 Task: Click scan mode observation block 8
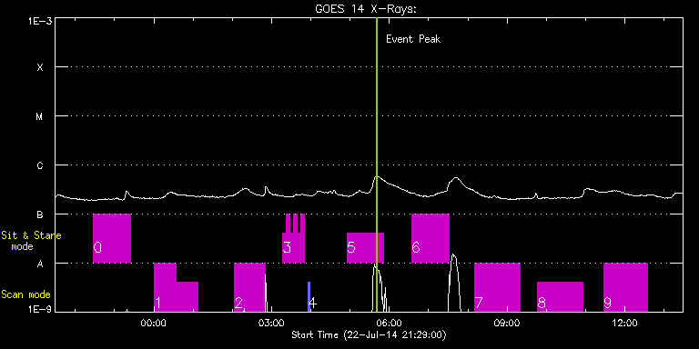coord(560,296)
